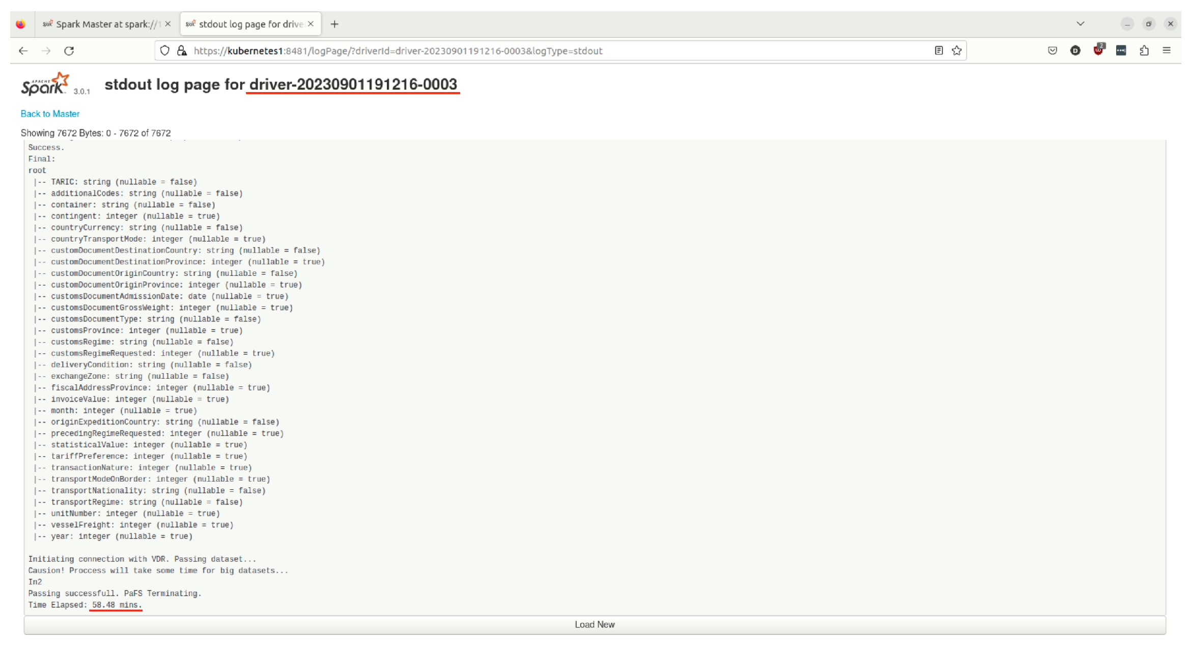Bookmark this page with the star

[956, 51]
